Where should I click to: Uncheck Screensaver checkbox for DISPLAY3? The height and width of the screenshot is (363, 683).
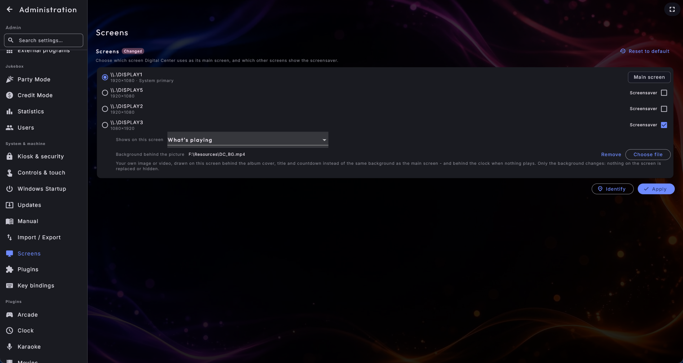click(664, 125)
